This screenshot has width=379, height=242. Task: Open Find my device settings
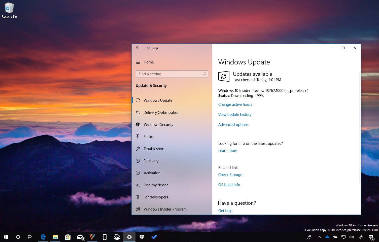[x=172, y=185]
